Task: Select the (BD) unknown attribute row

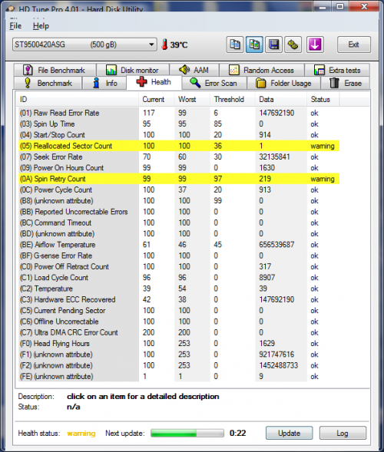Action: (x=179, y=233)
